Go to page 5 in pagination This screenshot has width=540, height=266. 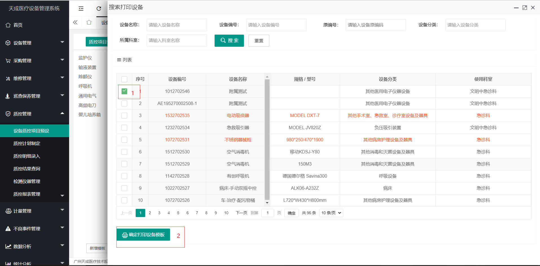click(178, 213)
